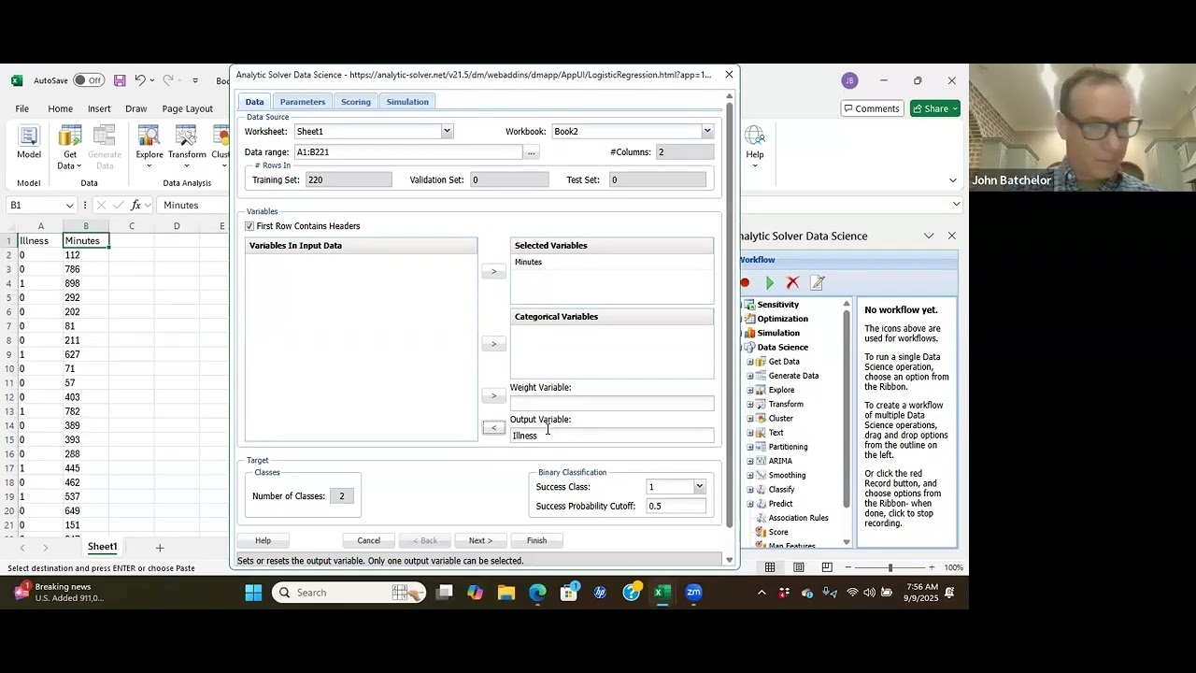Viewport: 1196px width, 673px height.
Task: Click the Data range browse ellipsis button
Action: tap(531, 152)
